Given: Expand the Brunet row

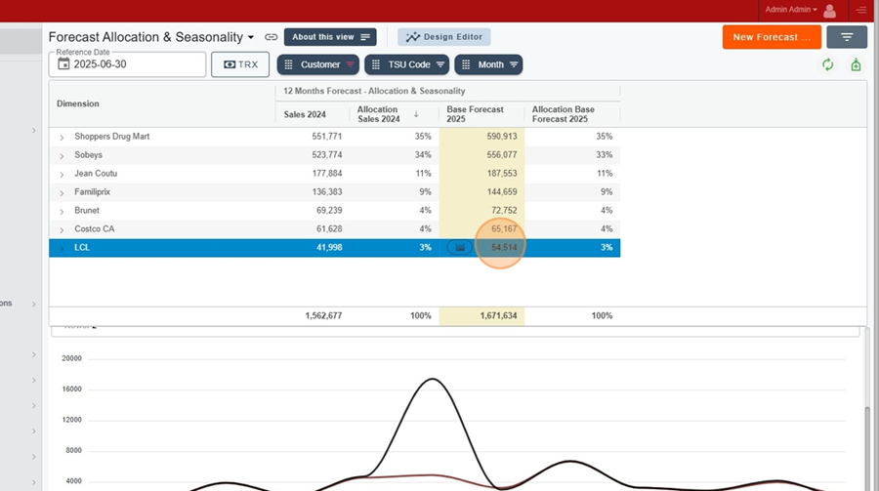Looking at the screenshot, I should tap(62, 211).
